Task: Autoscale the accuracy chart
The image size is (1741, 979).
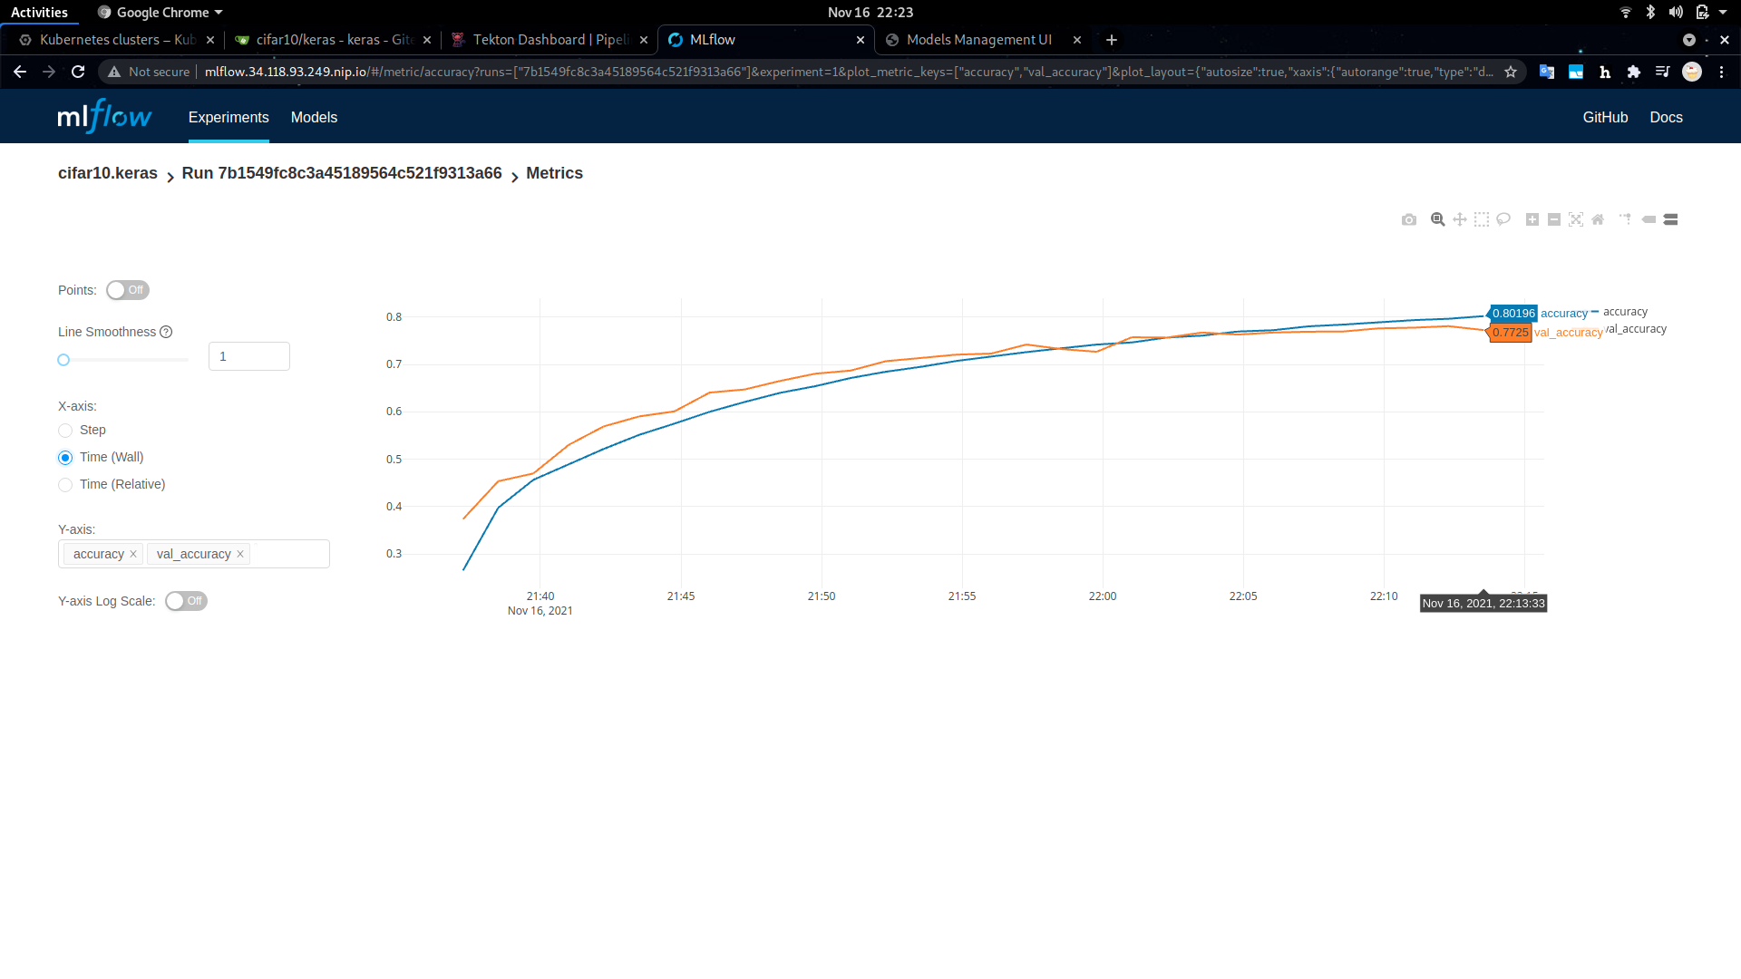Action: 1576,219
